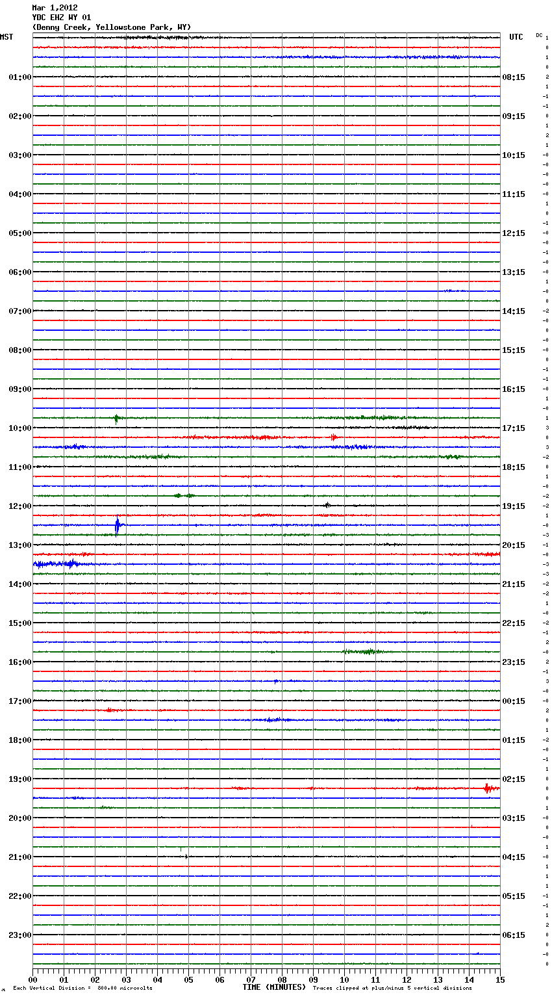This screenshot has width=552, height=997.
Task: Click the "DC" column header
Action: point(539,35)
